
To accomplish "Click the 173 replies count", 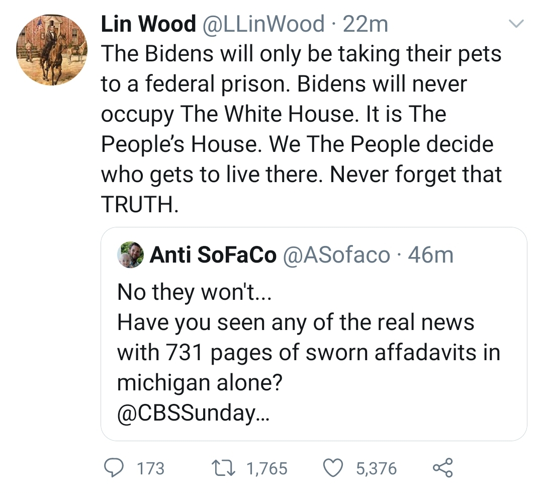I will (x=150, y=469).
